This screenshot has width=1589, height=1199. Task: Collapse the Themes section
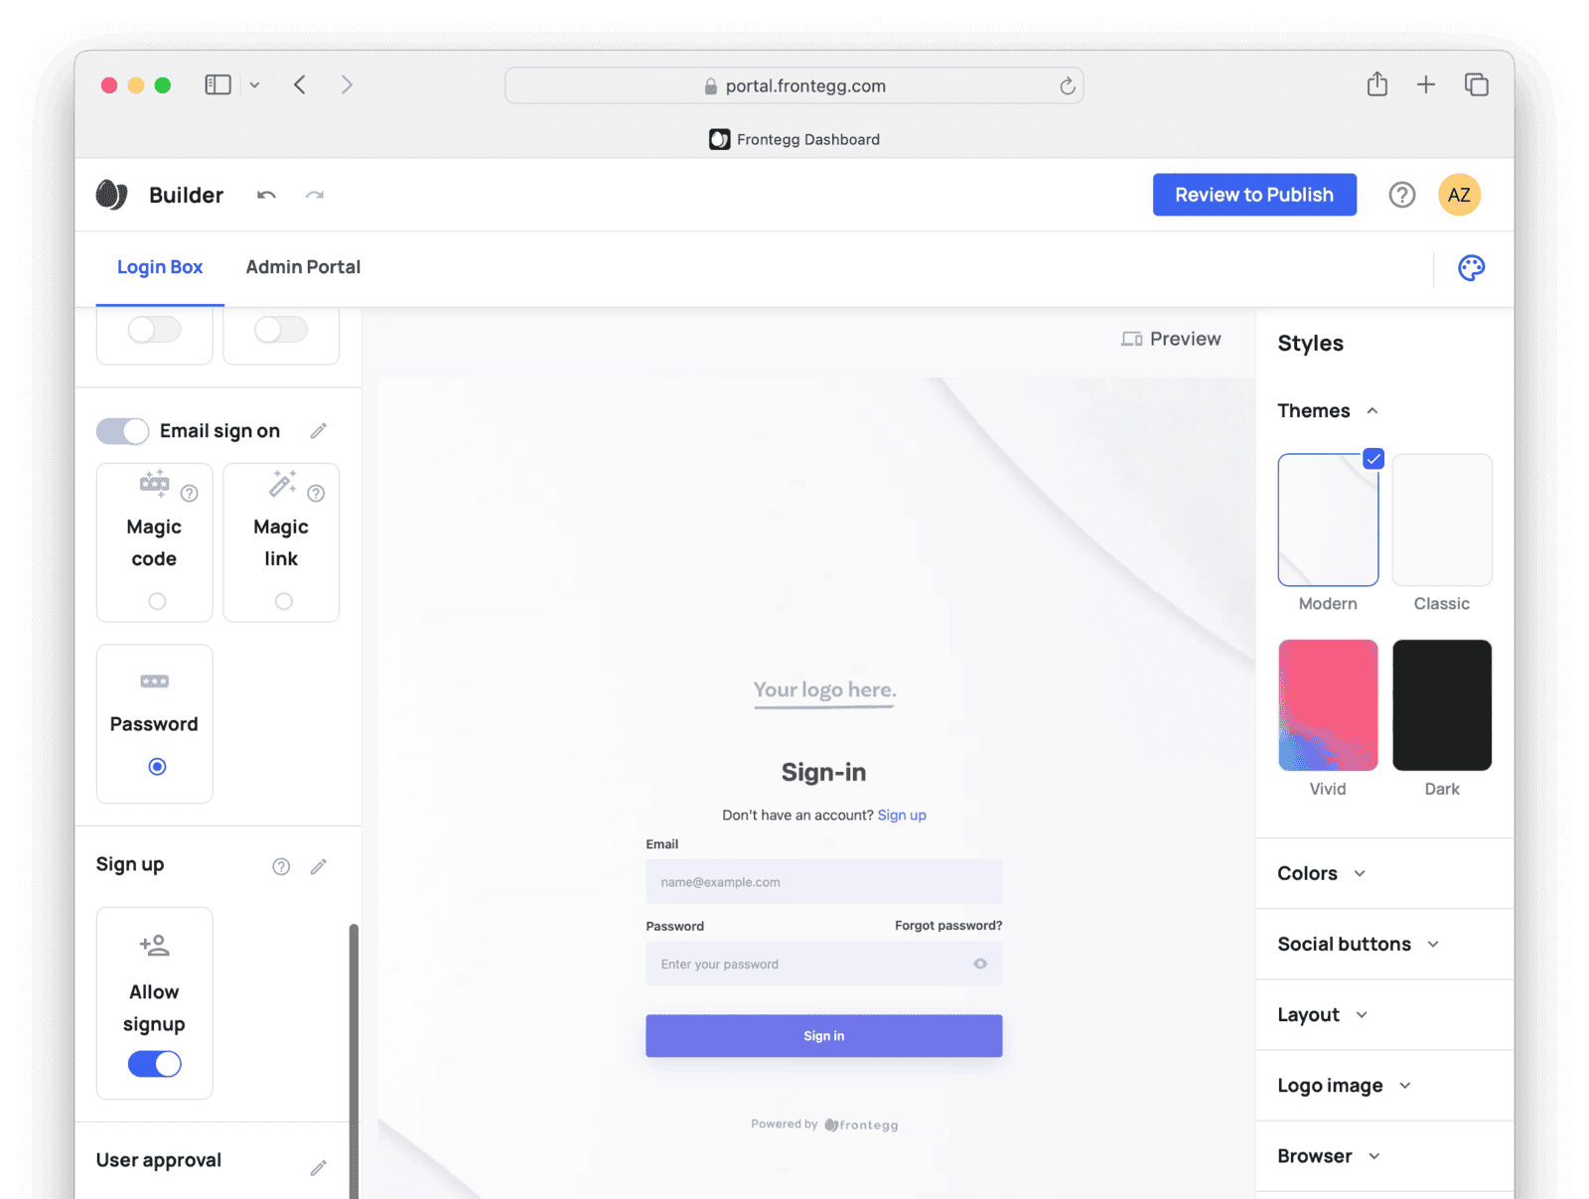(1372, 410)
